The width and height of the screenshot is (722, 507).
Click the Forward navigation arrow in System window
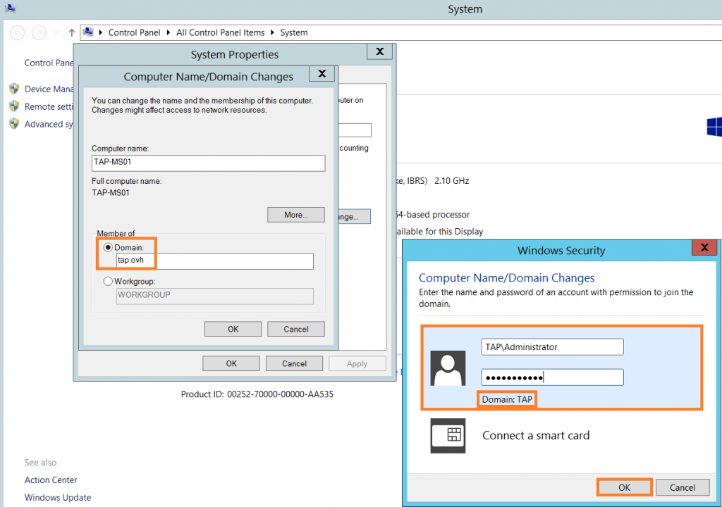[39, 32]
